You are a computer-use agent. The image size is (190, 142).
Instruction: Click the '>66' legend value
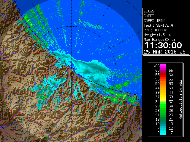(x=156, y=66)
